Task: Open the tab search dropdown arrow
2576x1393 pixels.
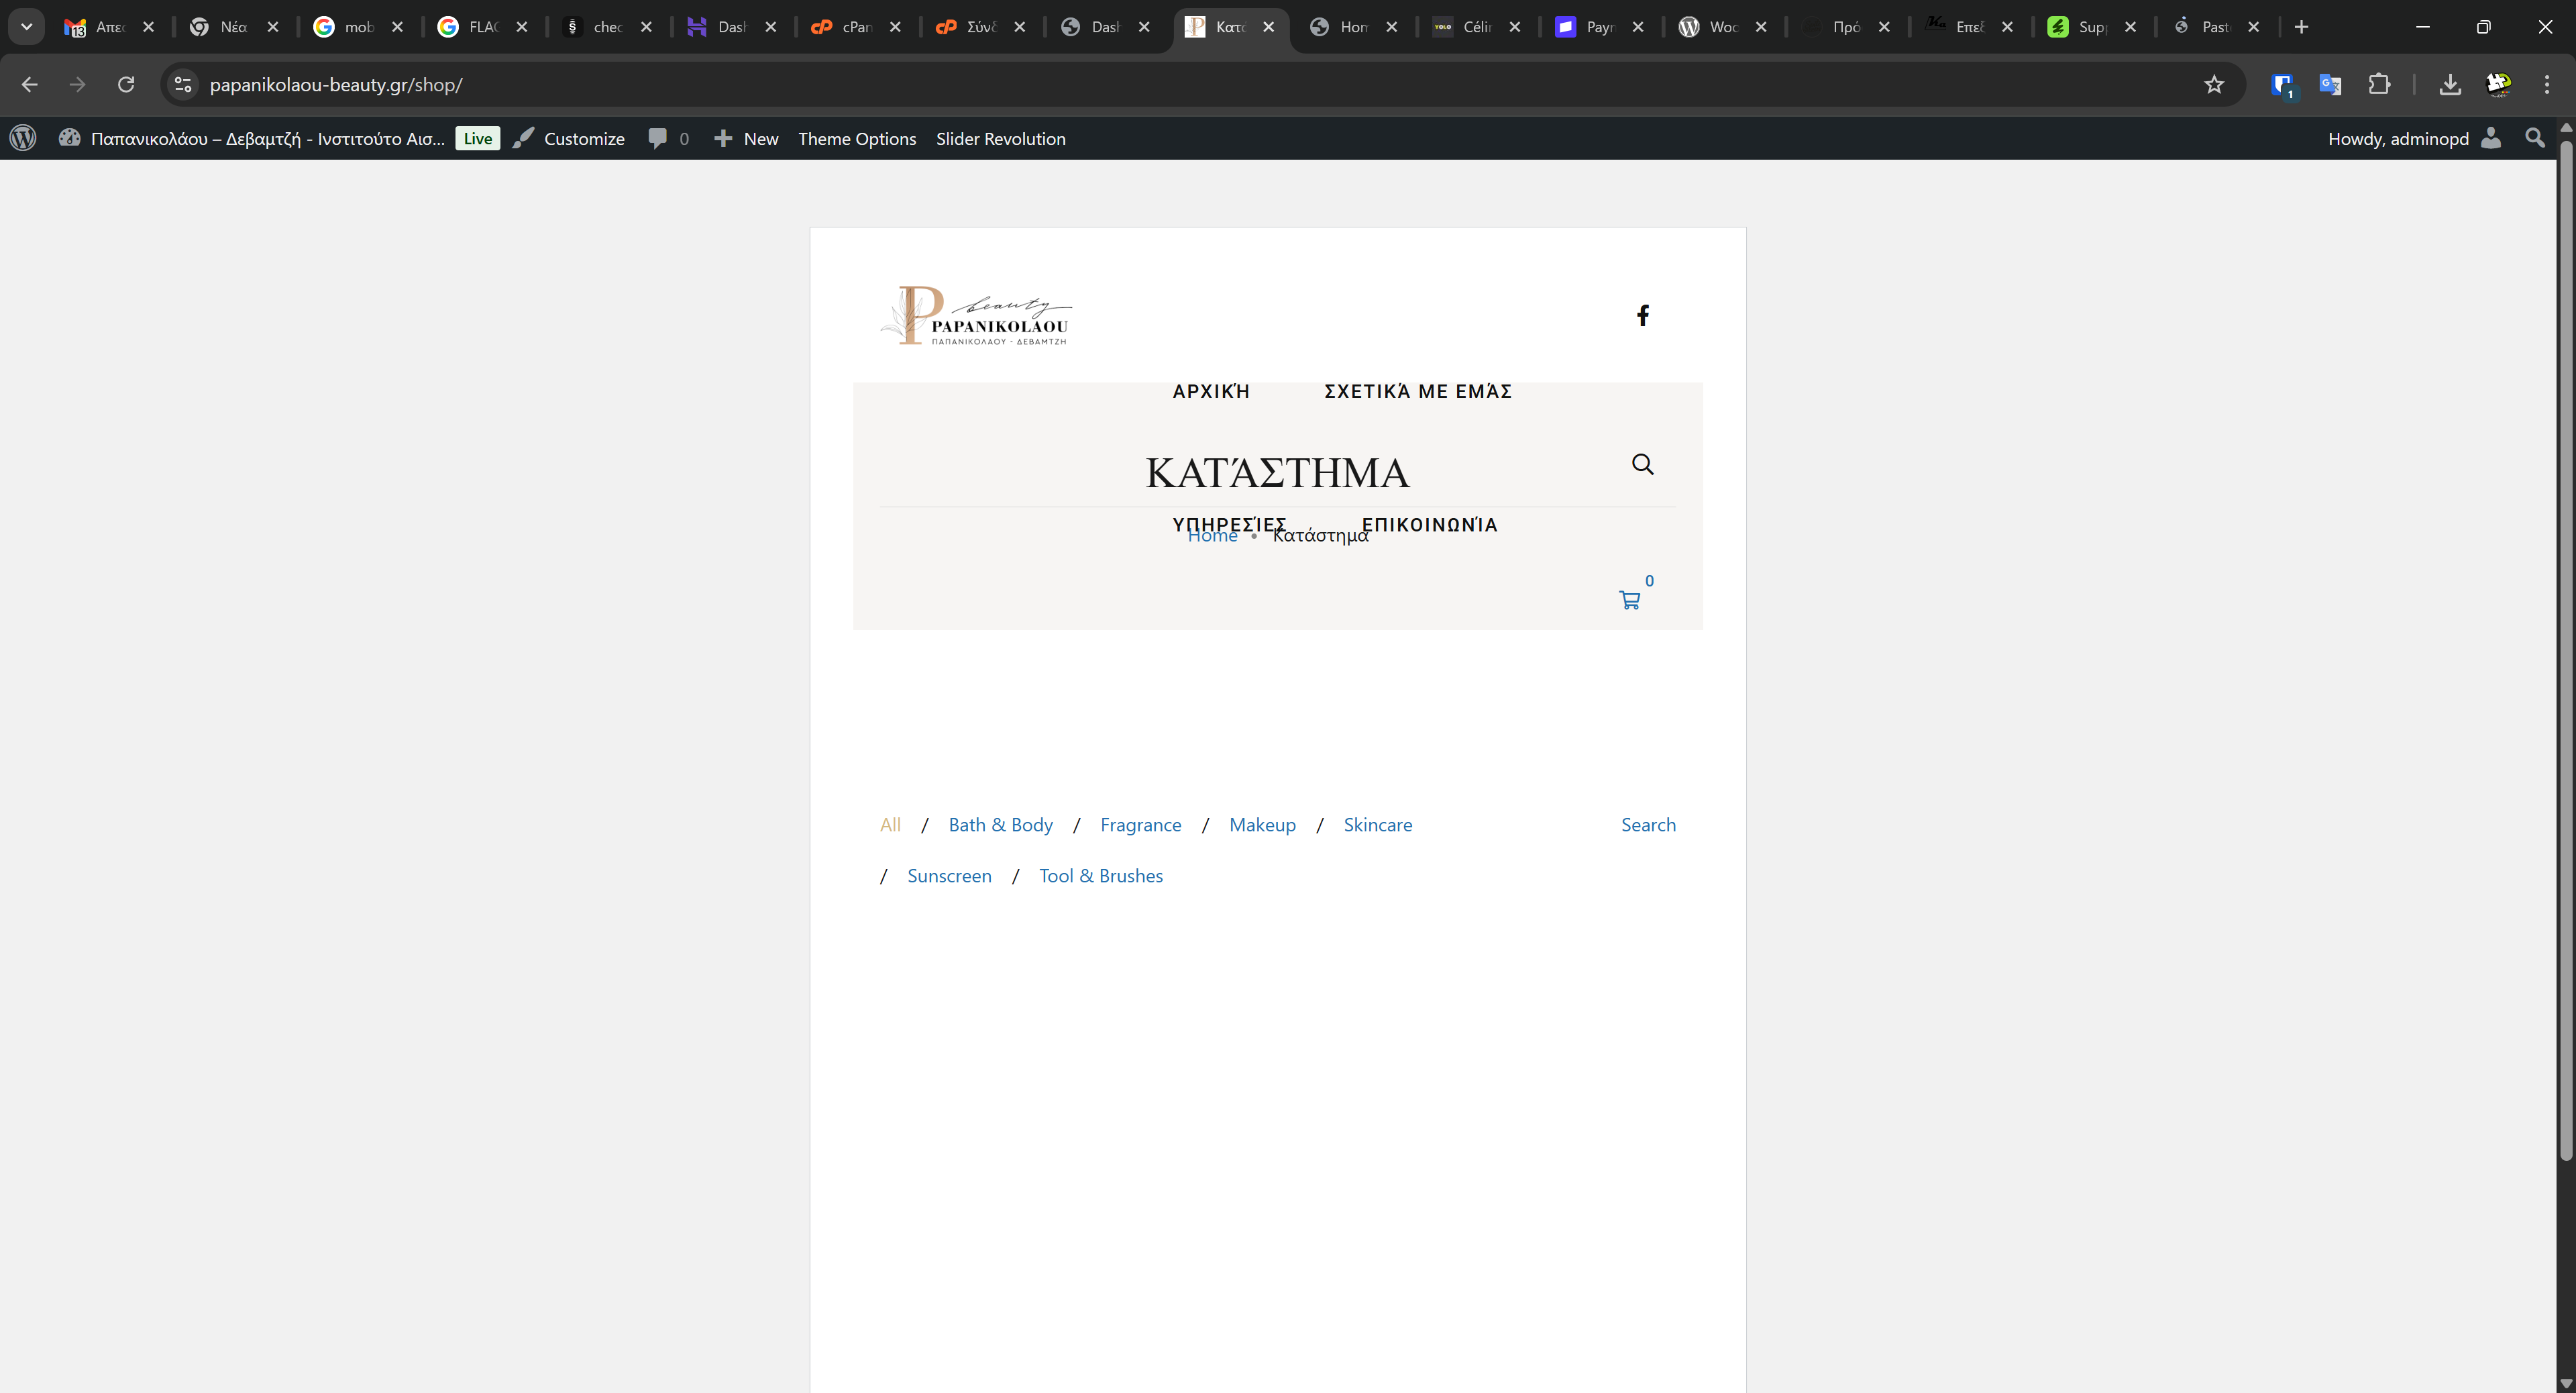Action: (x=27, y=27)
